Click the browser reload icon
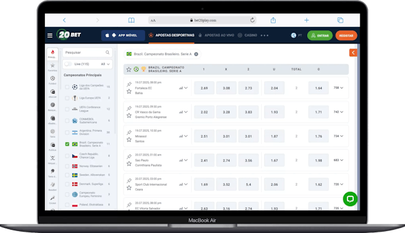 [252, 20]
